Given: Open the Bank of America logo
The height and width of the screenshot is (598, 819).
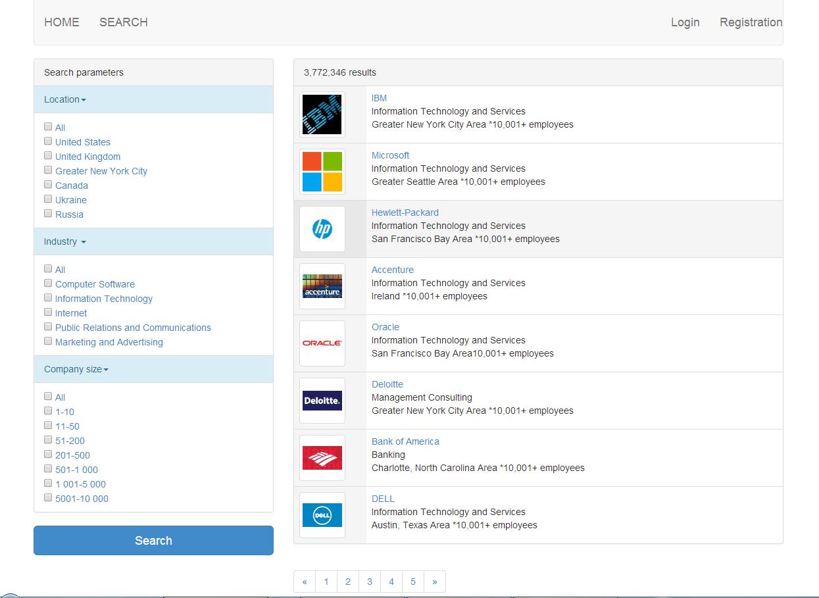Looking at the screenshot, I should click(322, 458).
